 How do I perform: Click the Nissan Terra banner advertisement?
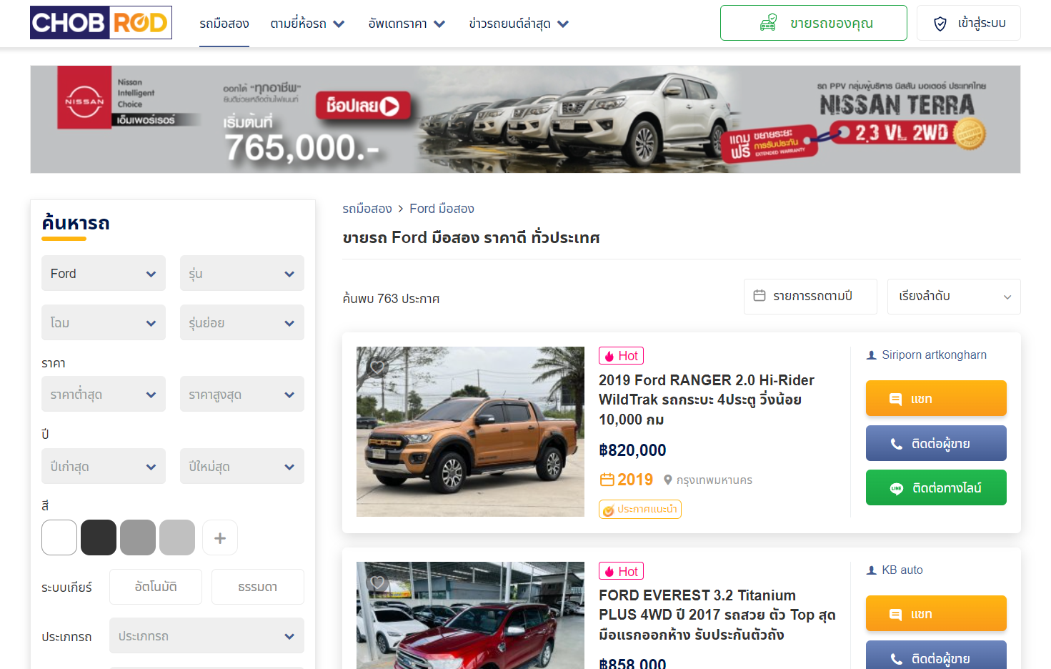525,119
